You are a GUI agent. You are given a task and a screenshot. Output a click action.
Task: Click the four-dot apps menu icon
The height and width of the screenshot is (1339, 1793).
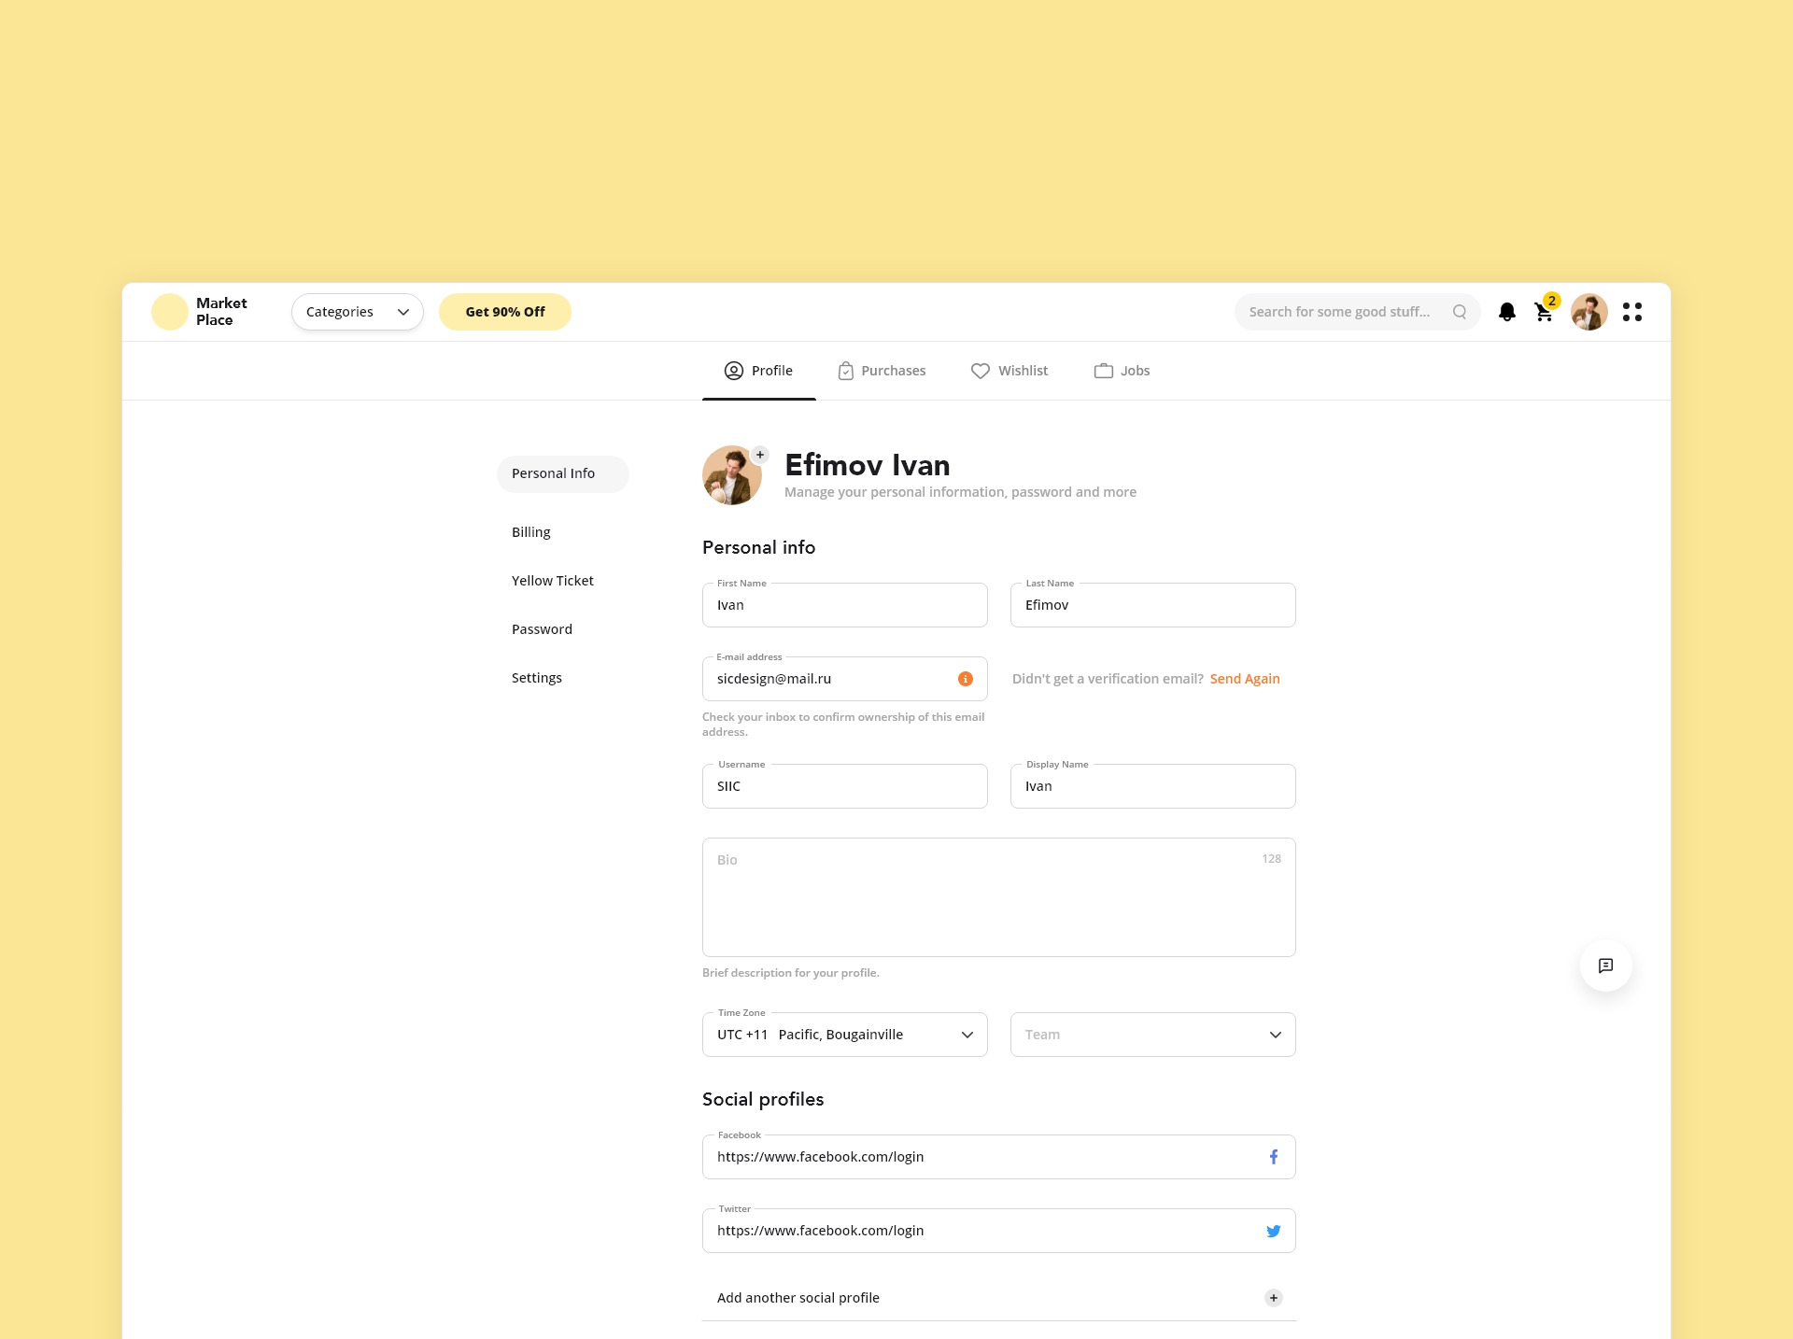[1631, 312]
